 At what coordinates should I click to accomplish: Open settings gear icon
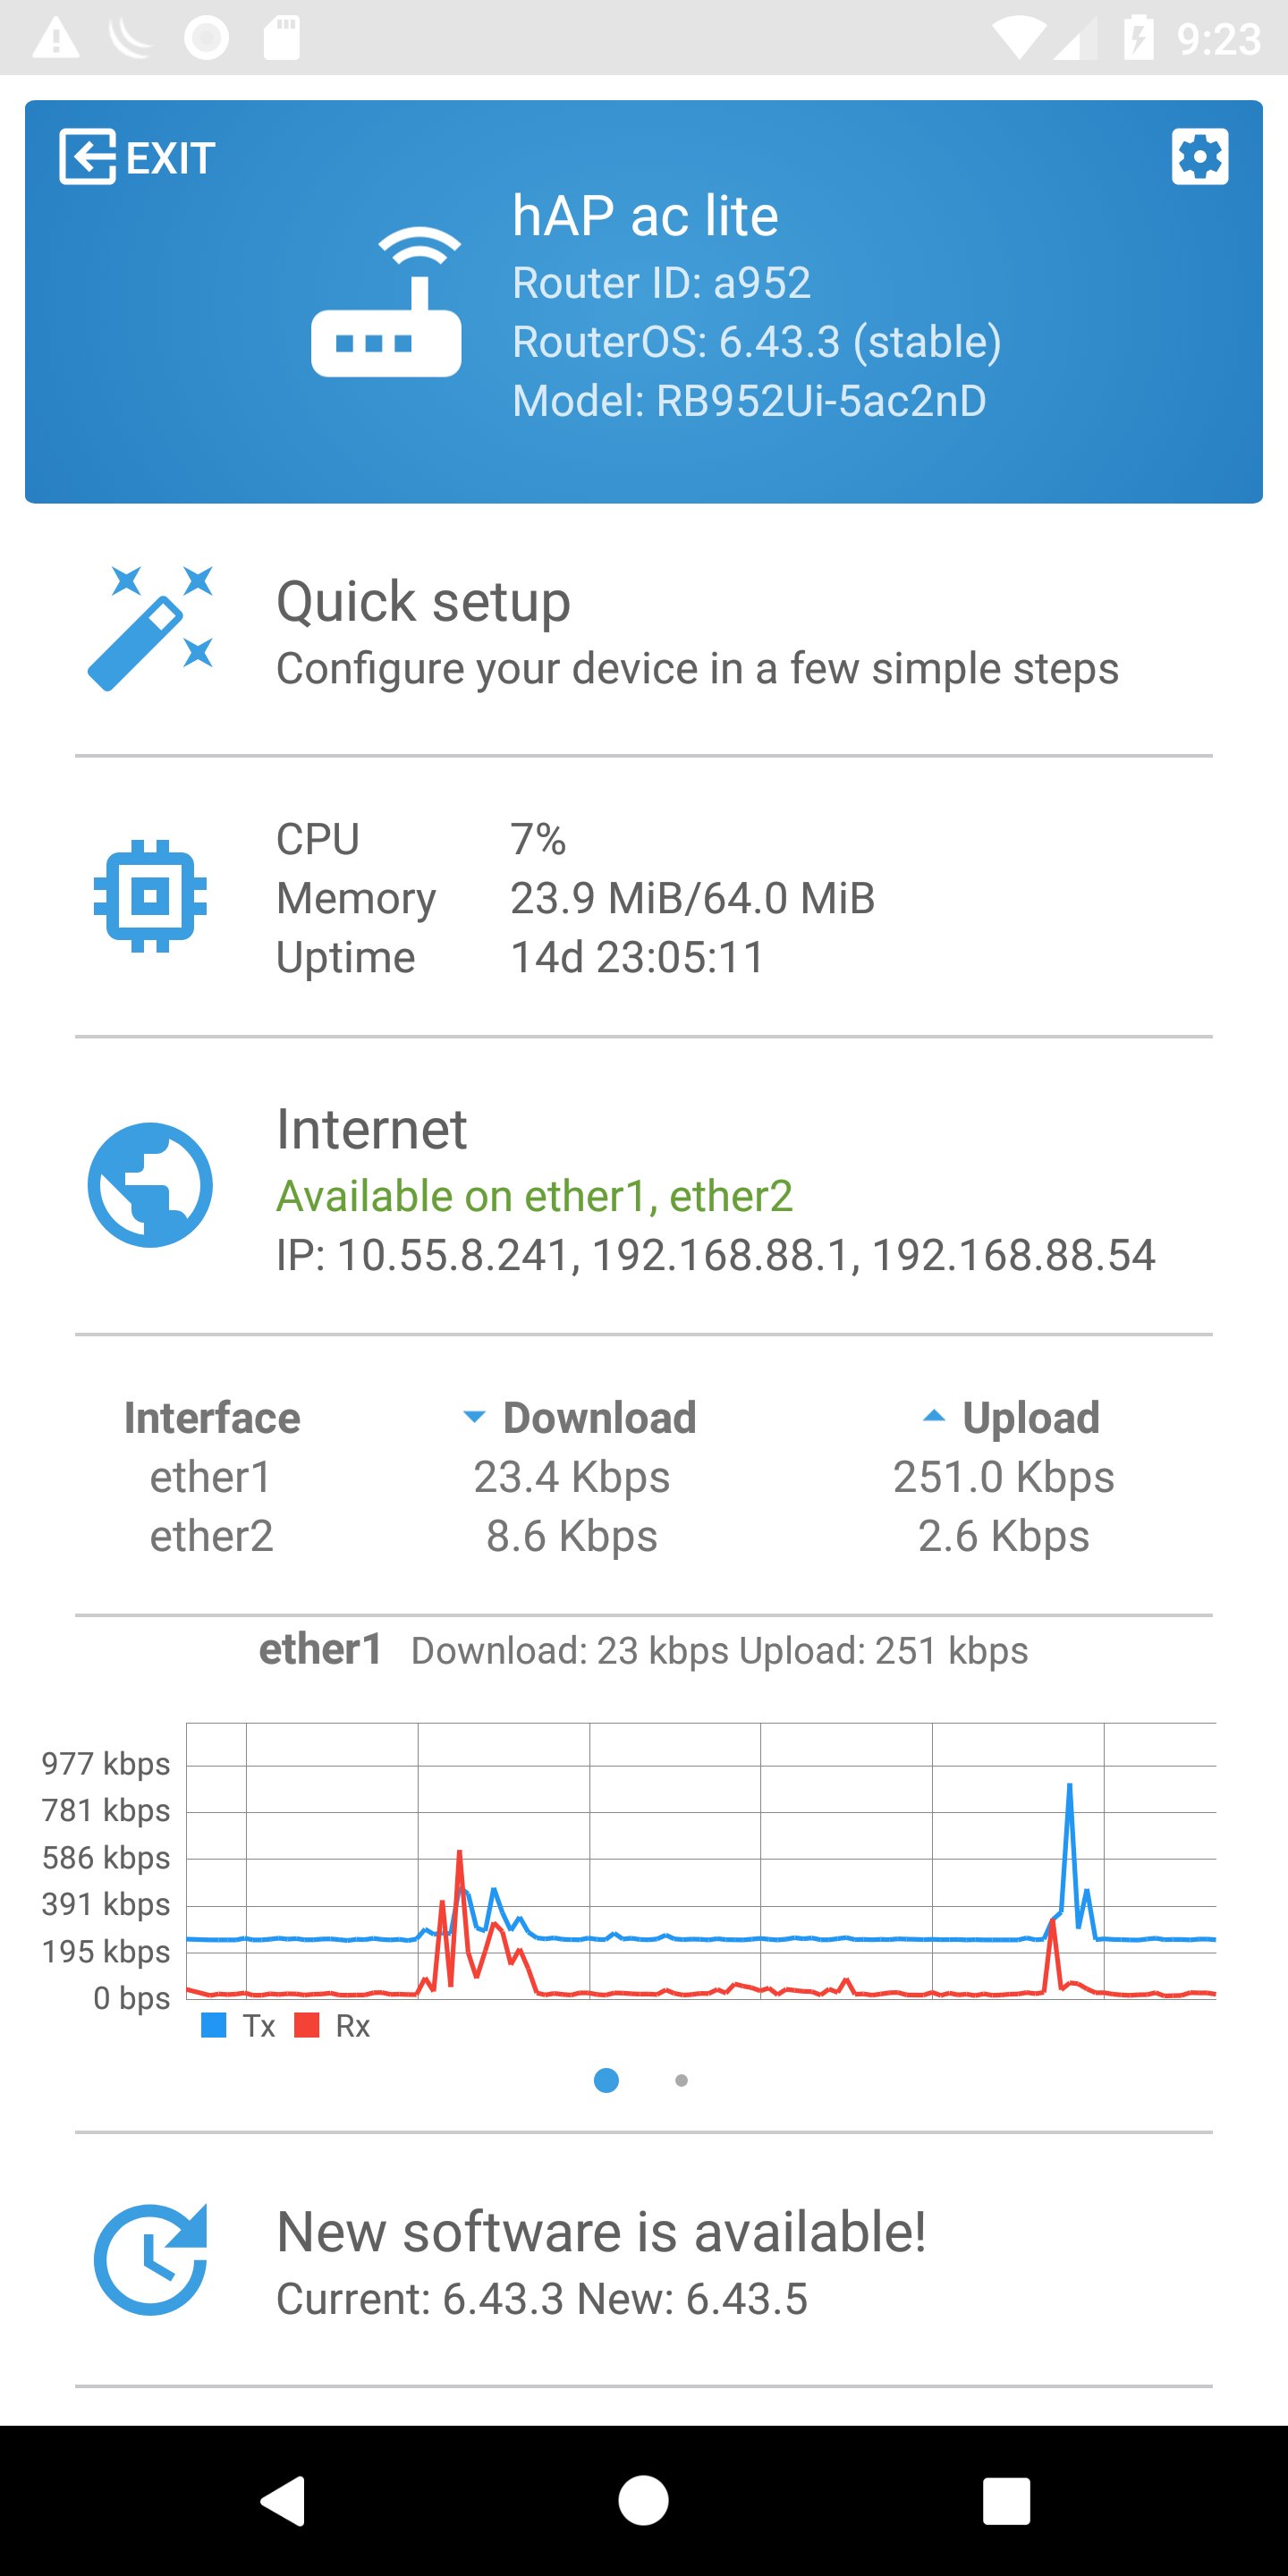tap(1199, 157)
